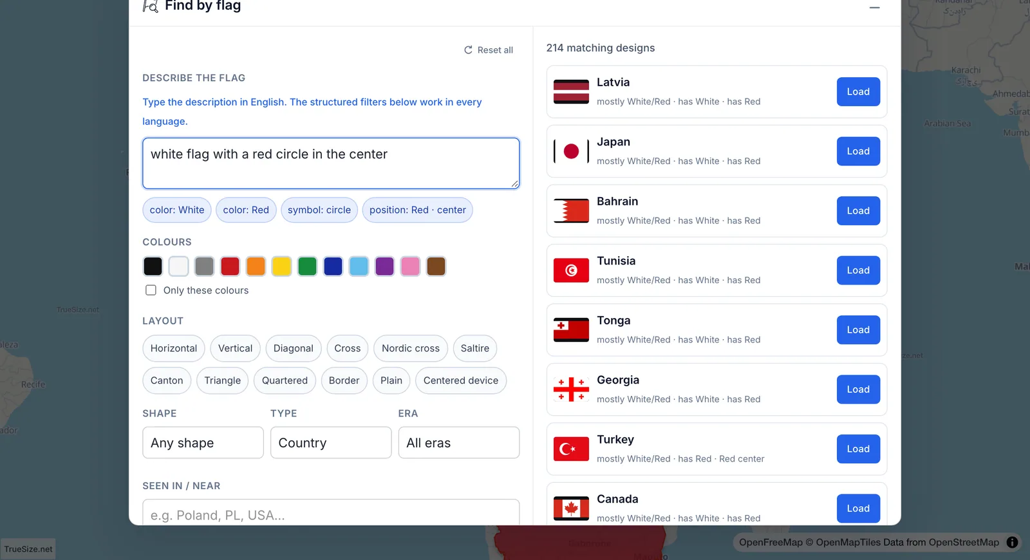Open the Country type dropdown
1030x560 pixels.
point(331,443)
